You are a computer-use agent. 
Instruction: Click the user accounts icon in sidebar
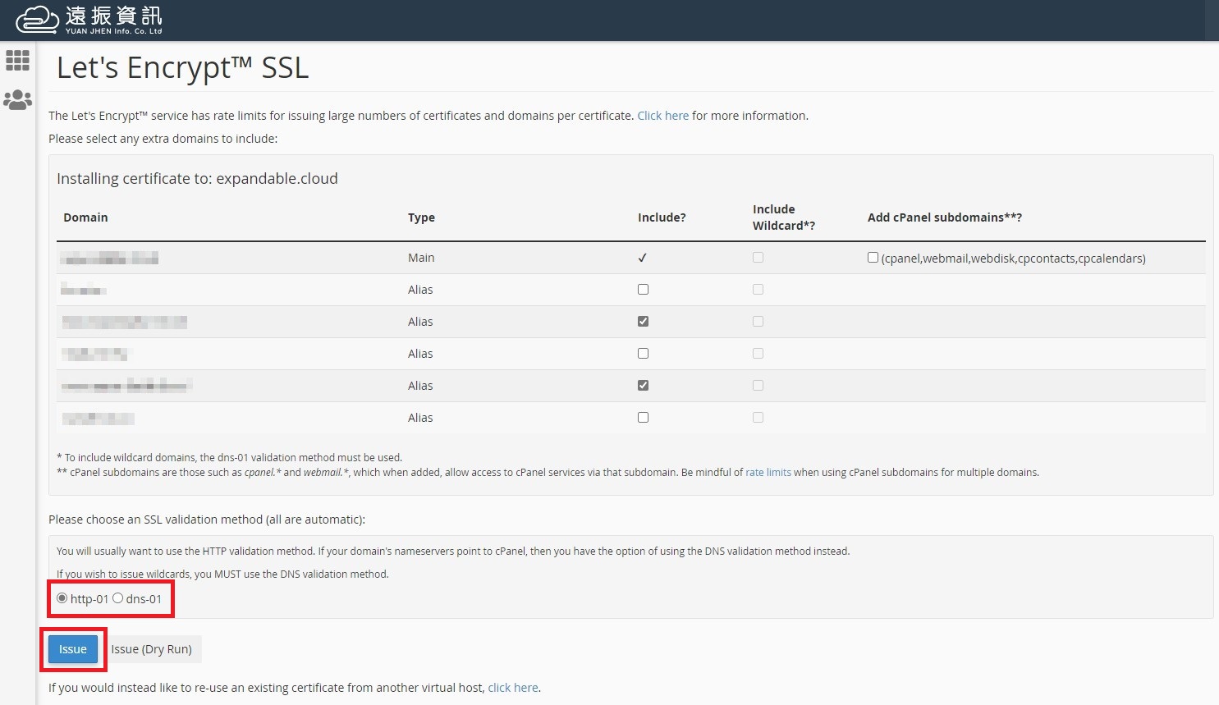[16, 99]
